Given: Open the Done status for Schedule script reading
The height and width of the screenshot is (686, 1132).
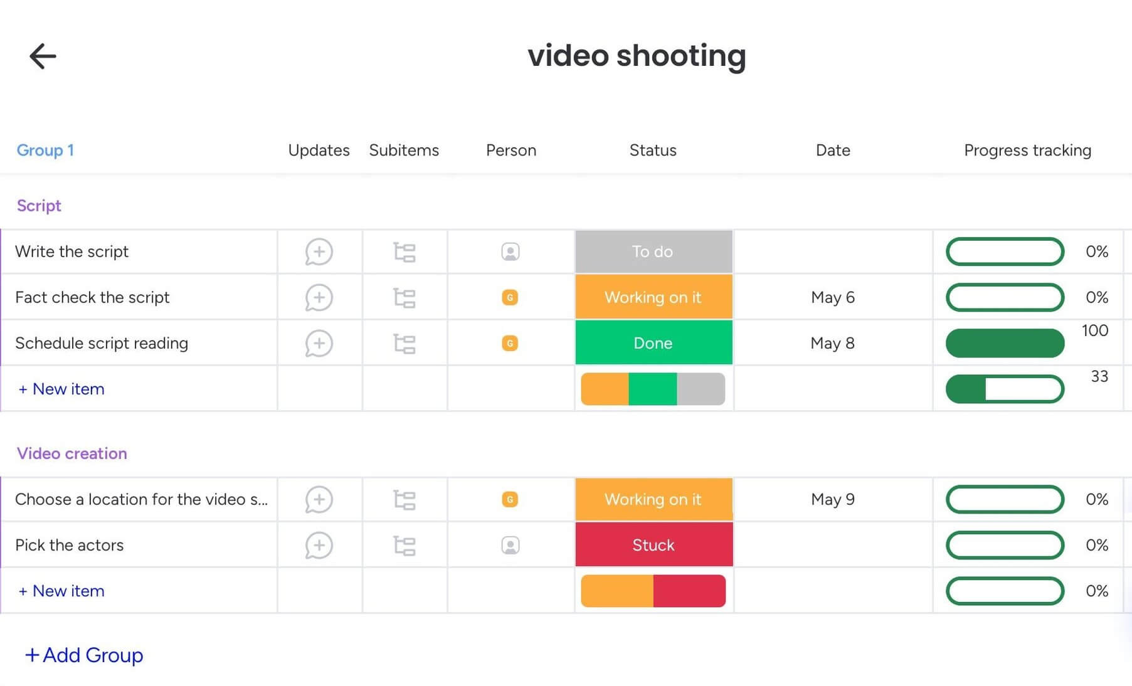Looking at the screenshot, I should point(653,344).
